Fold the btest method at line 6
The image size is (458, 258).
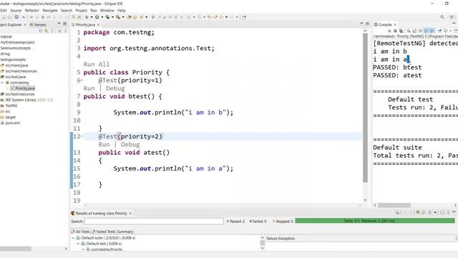(x=82, y=80)
